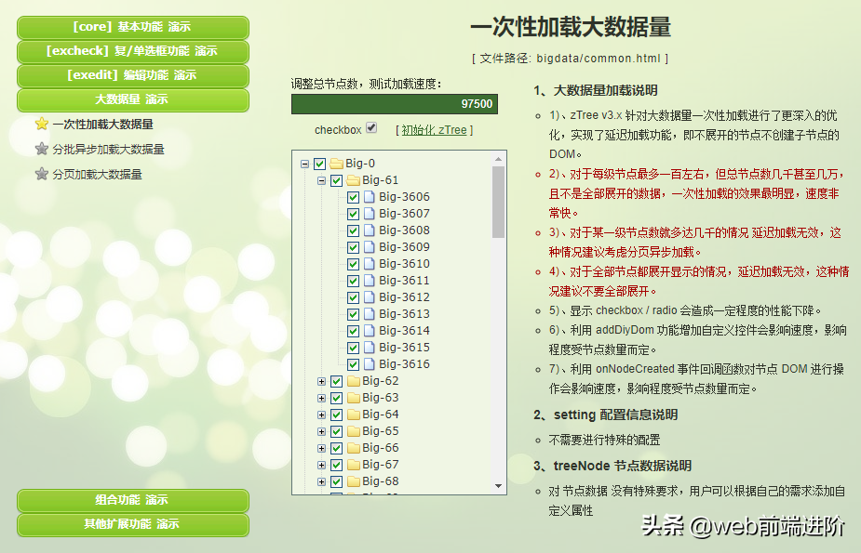Click the 其他扩展功能 演示 button

pyautogui.click(x=132, y=523)
